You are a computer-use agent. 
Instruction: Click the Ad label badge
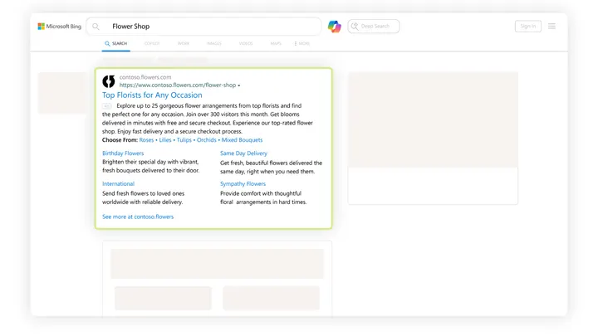point(107,106)
